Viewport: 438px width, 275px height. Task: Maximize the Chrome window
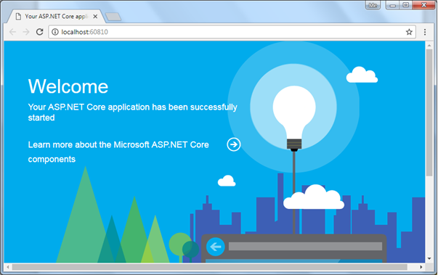coord(406,5)
